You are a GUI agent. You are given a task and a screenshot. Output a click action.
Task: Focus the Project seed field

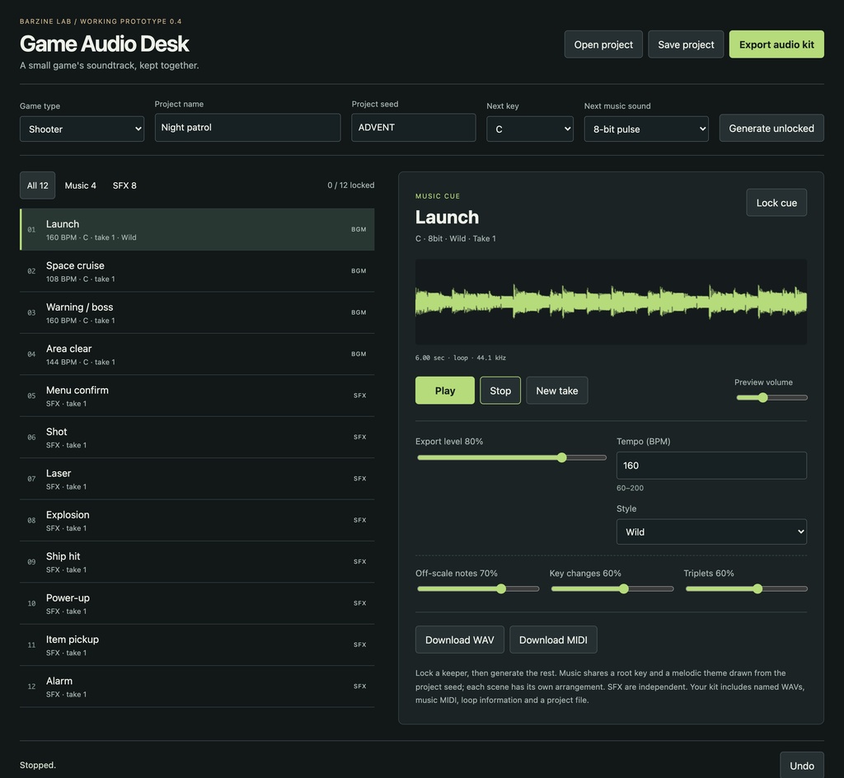point(414,128)
